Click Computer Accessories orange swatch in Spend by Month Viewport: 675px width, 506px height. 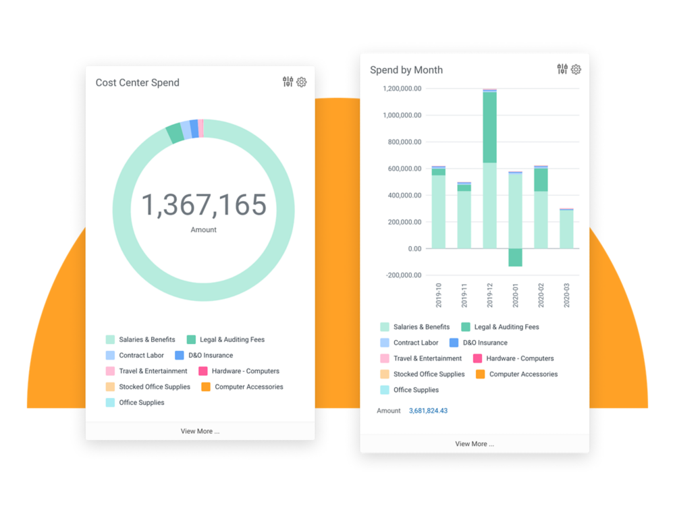(x=481, y=374)
